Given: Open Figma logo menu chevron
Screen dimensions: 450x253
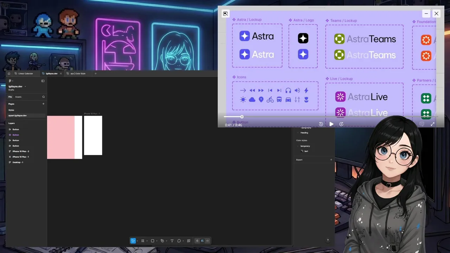Looking at the screenshot, I should click(13, 81).
